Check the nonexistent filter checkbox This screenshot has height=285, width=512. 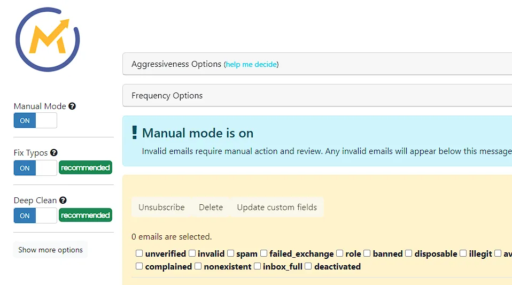tap(198, 266)
